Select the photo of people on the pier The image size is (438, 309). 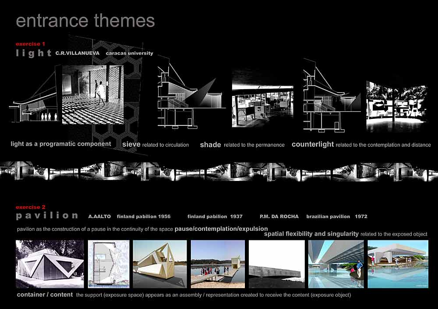[x=217, y=264]
